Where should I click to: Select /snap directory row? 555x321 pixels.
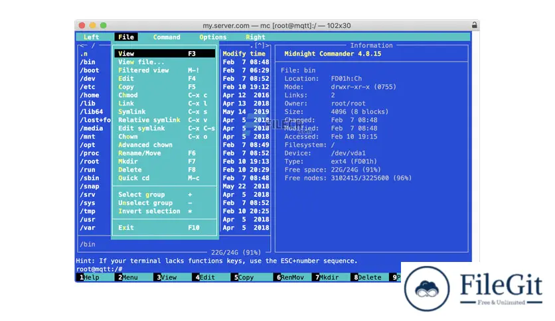[x=89, y=186]
